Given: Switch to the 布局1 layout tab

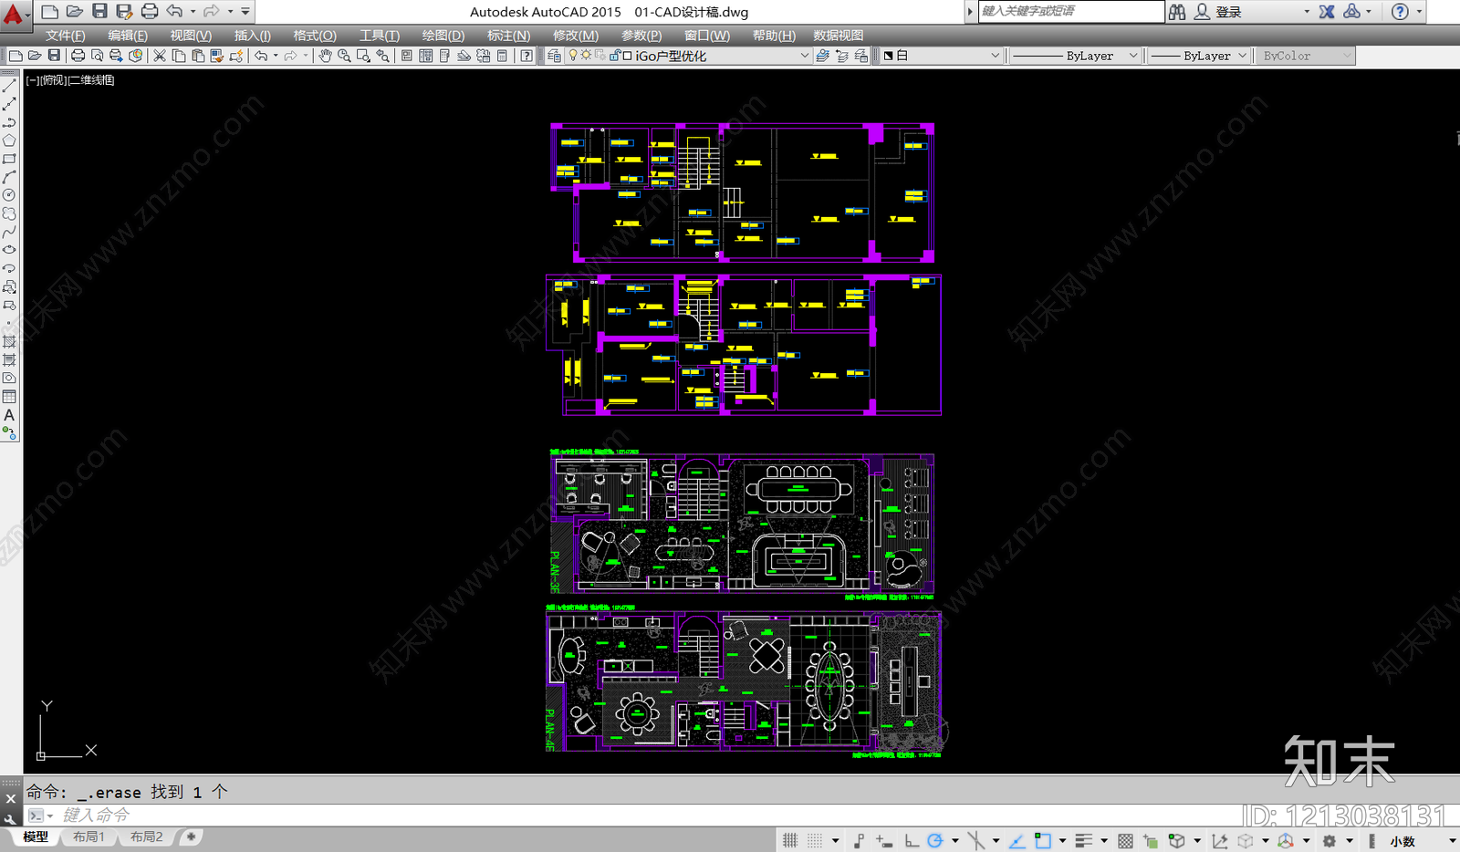Looking at the screenshot, I should tap(89, 836).
